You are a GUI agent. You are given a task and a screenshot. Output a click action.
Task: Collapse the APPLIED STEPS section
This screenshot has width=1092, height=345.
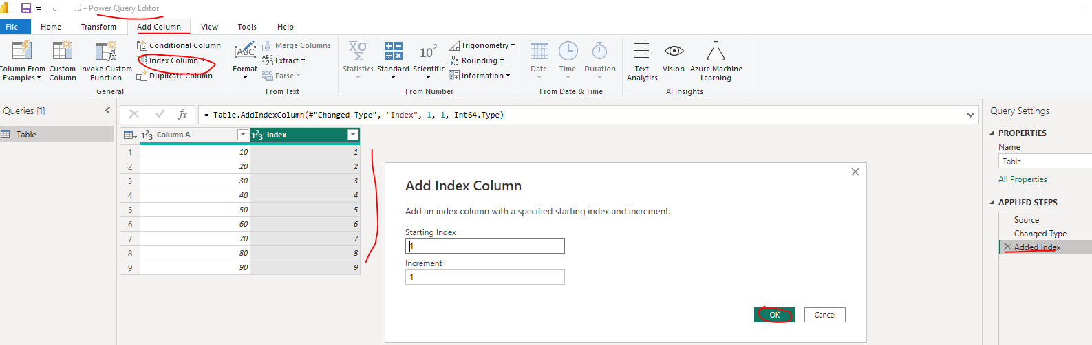(992, 203)
